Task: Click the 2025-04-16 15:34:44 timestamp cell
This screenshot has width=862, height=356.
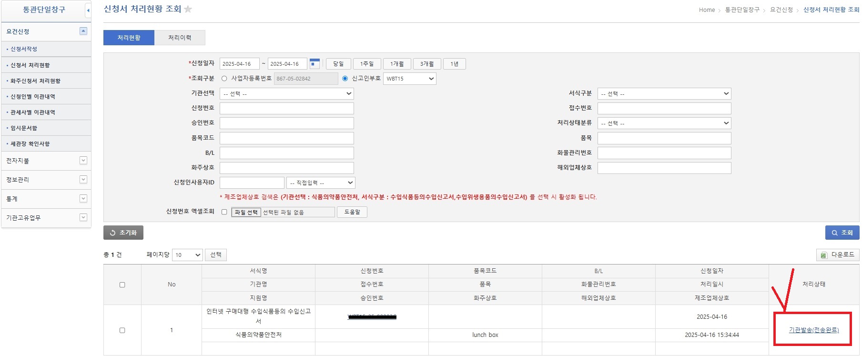Action: coord(712,335)
